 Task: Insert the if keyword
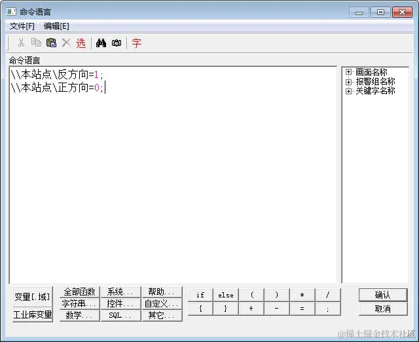pyautogui.click(x=200, y=295)
